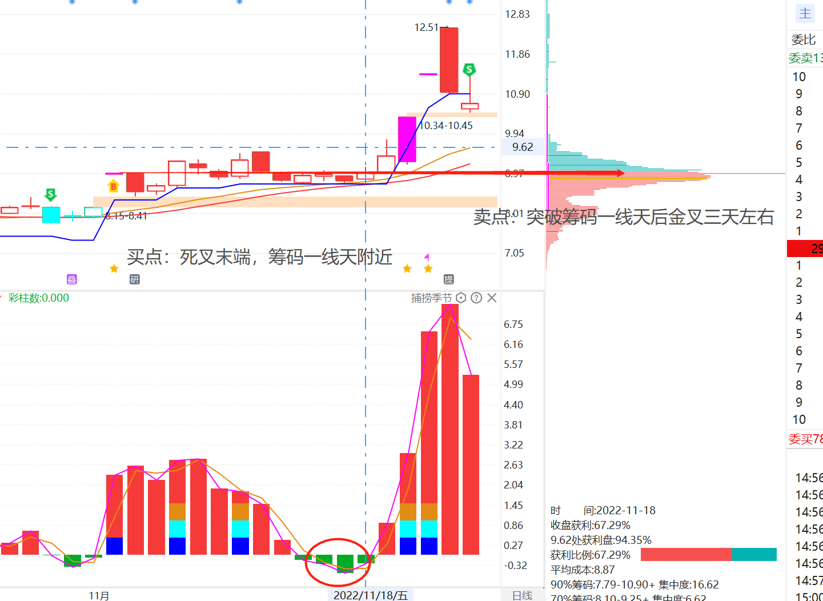This screenshot has width=823, height=601.
Task: Click the highlighted 9.62 price label
Action: coord(523,147)
